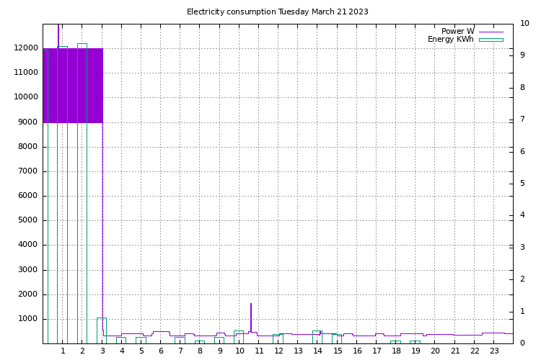
Task: Click the hour label '17' on the x-axis
Action: pos(377,351)
